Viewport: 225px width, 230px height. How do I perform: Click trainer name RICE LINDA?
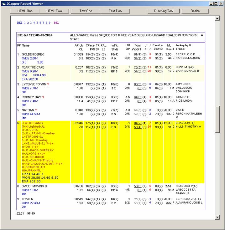pos(184,101)
